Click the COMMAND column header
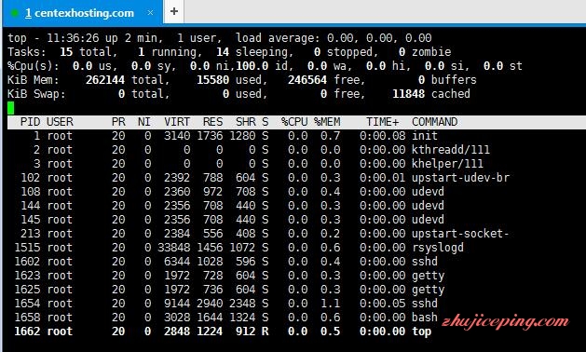This screenshot has width=586, height=352. pyautogui.click(x=435, y=122)
